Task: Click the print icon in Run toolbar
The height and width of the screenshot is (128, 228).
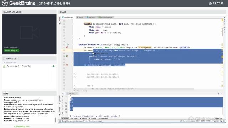Action: 66,109
